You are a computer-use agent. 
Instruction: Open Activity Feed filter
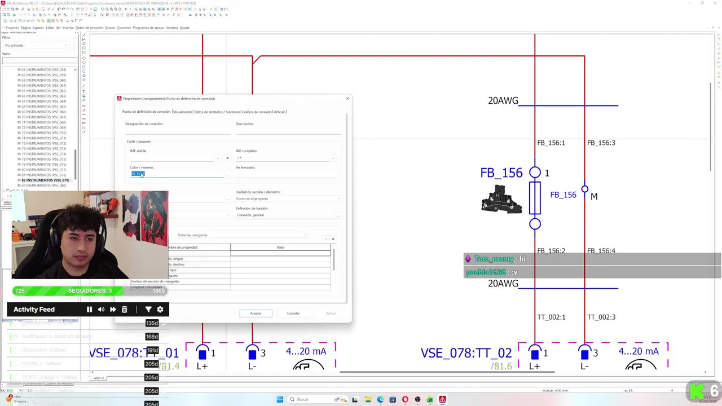[148, 309]
